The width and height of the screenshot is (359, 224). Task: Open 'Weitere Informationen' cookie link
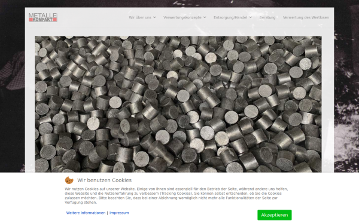tap(86, 213)
